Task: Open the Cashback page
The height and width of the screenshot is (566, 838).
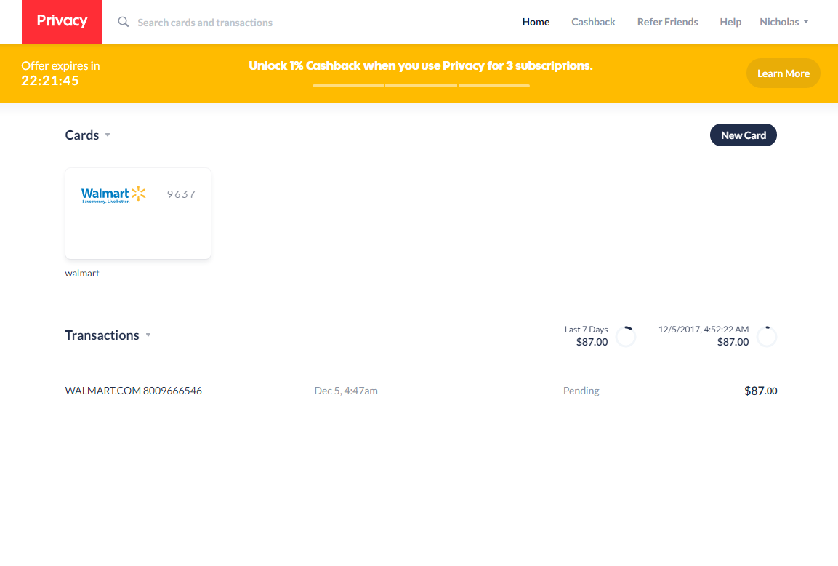Action: [593, 22]
